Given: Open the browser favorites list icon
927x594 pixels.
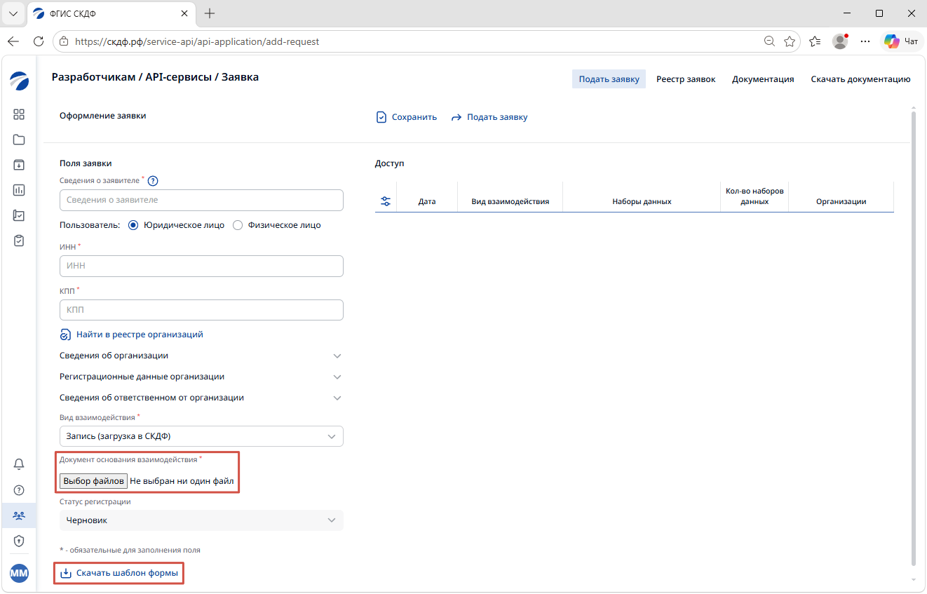Looking at the screenshot, I should [815, 41].
